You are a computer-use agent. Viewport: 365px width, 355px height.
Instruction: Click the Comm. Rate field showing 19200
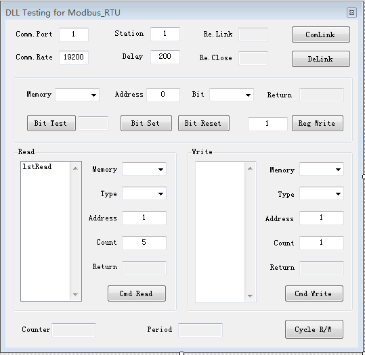click(74, 57)
